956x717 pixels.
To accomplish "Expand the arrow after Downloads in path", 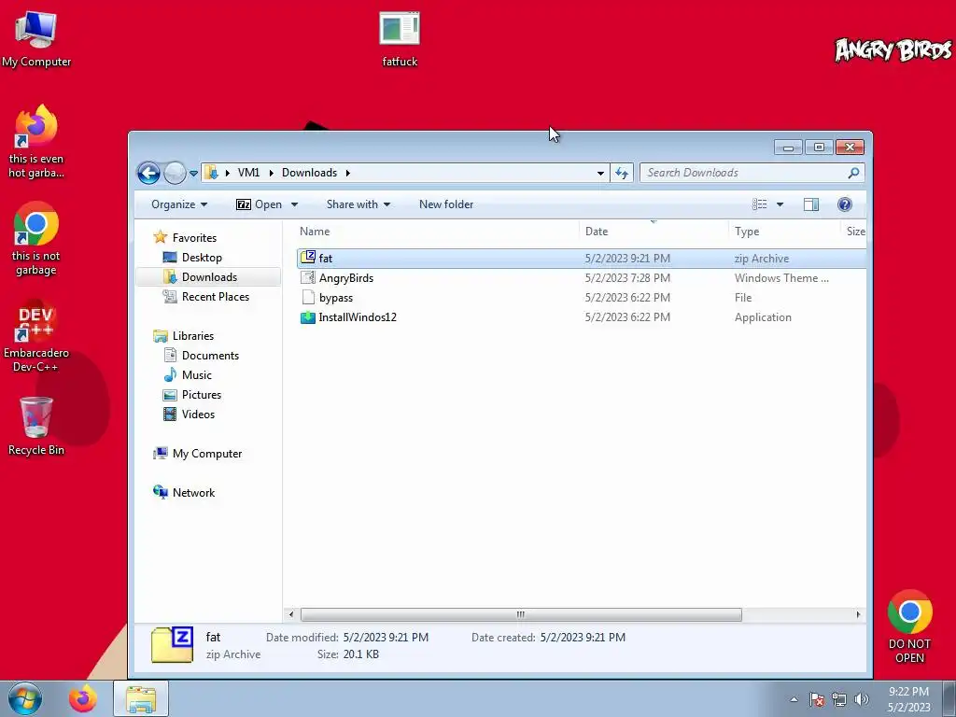I will point(348,173).
